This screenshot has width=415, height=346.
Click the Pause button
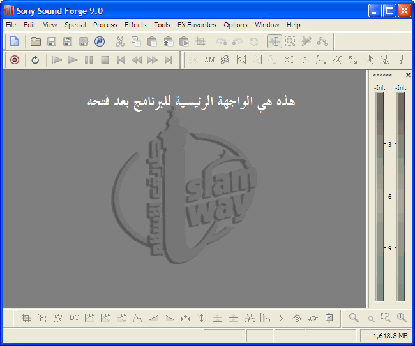click(89, 60)
